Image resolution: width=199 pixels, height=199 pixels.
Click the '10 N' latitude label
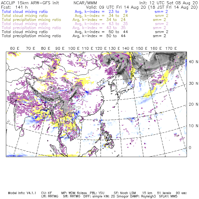pyautogui.click(x=194, y=126)
